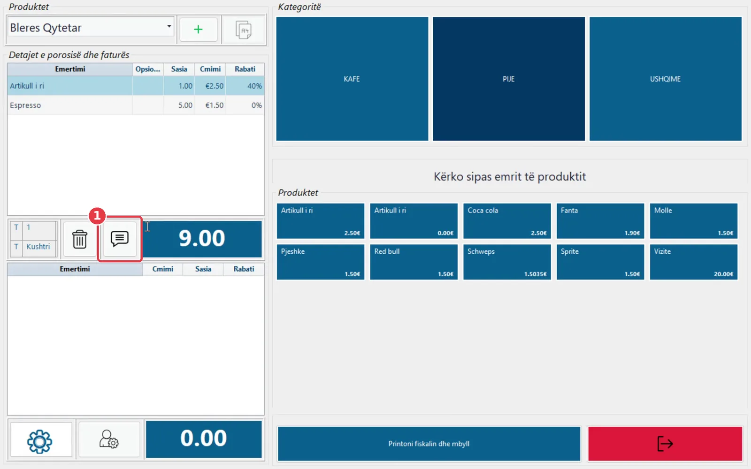The height and width of the screenshot is (469, 751).
Task: Open the user settings icon button
Action: pyautogui.click(x=109, y=439)
